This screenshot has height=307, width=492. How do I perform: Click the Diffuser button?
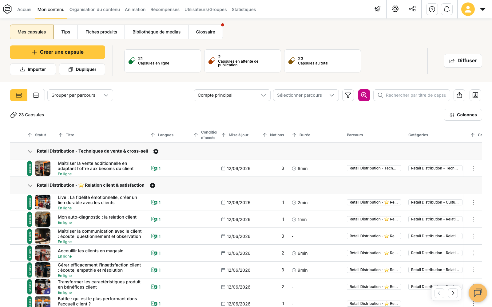463,61
